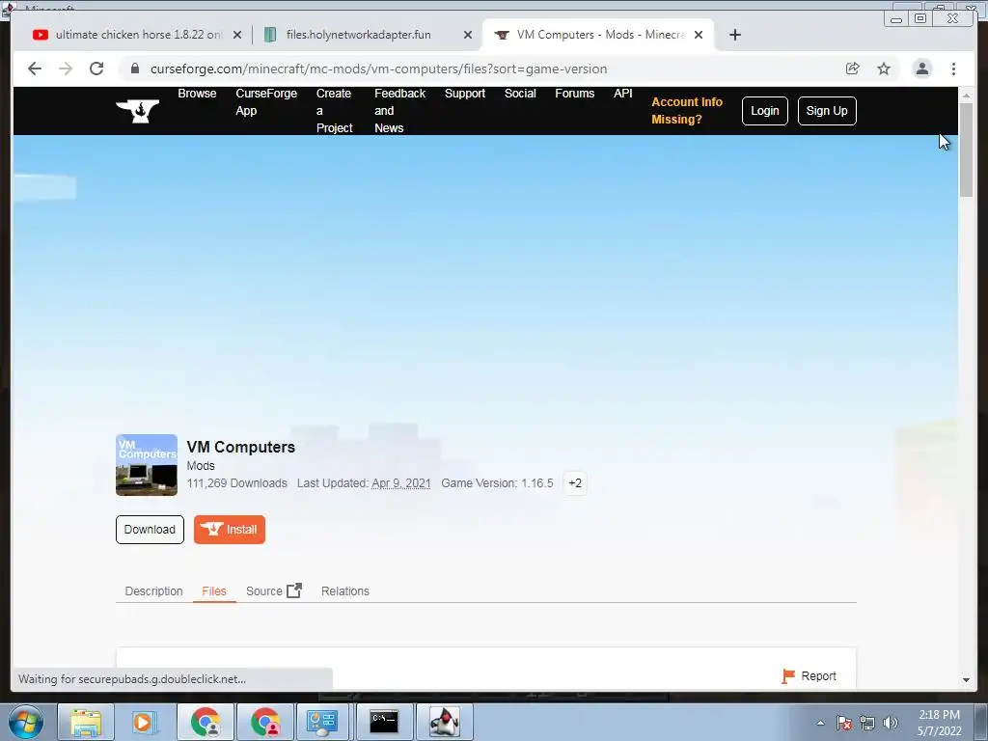Close the VM Computers tab
988x741 pixels.
(x=699, y=35)
